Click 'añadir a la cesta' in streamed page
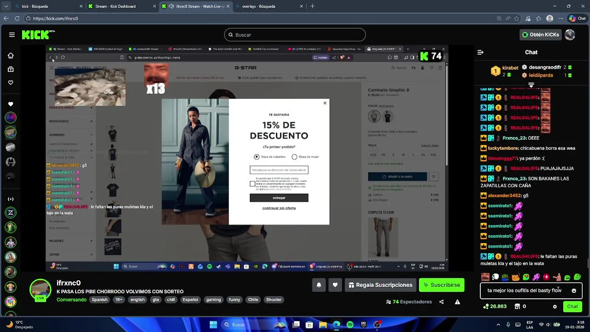 [398, 177]
